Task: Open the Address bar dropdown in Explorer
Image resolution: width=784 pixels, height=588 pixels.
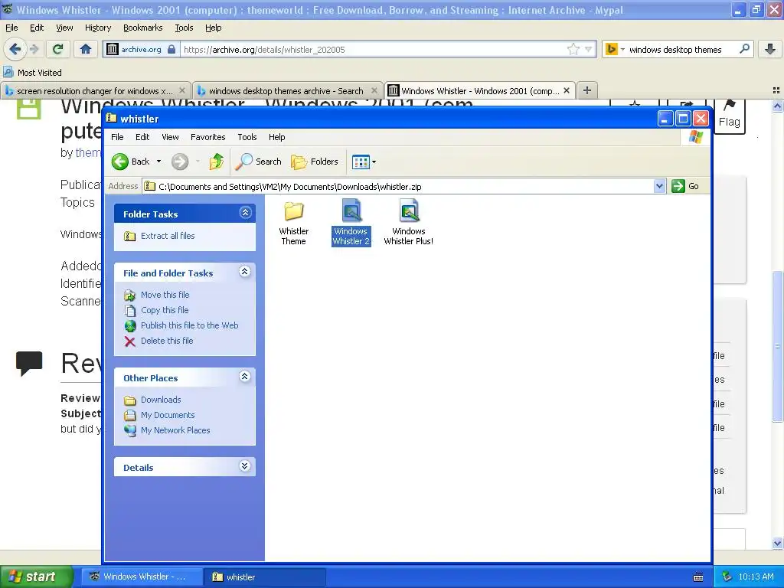Action: coord(659,186)
